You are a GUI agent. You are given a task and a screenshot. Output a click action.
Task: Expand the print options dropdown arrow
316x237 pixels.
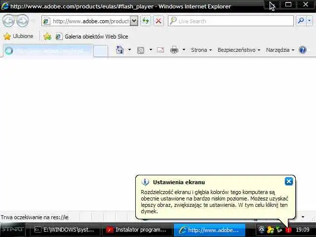[184, 49]
